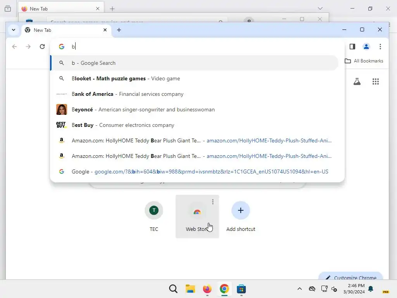Switch to Firefox in taskbar
Screen dimensions: 397x298
[x=207, y=289]
